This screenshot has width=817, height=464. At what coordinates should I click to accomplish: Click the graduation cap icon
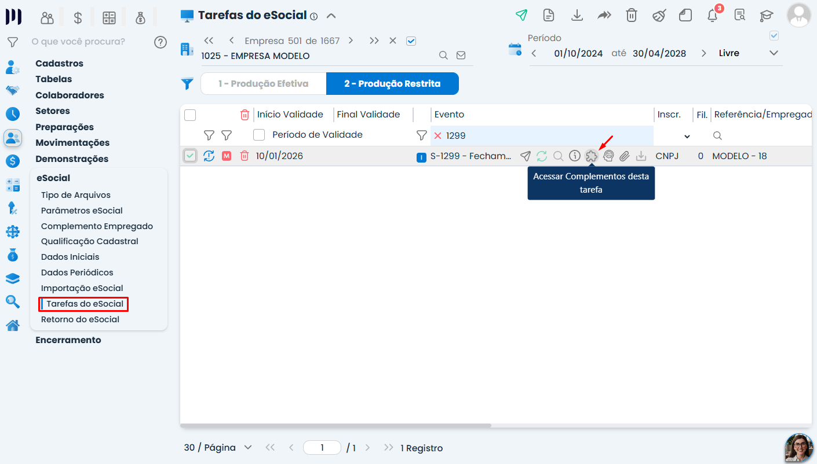(x=767, y=16)
